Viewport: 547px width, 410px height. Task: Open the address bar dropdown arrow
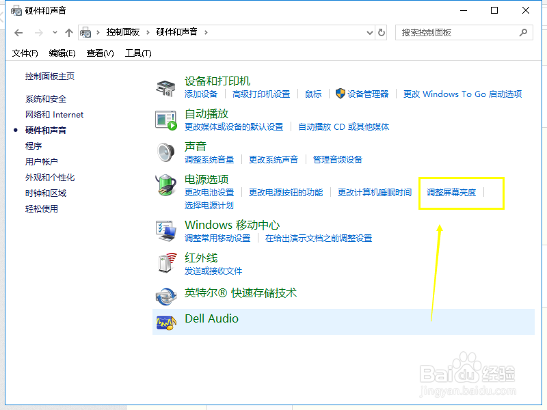pyautogui.click(x=369, y=32)
